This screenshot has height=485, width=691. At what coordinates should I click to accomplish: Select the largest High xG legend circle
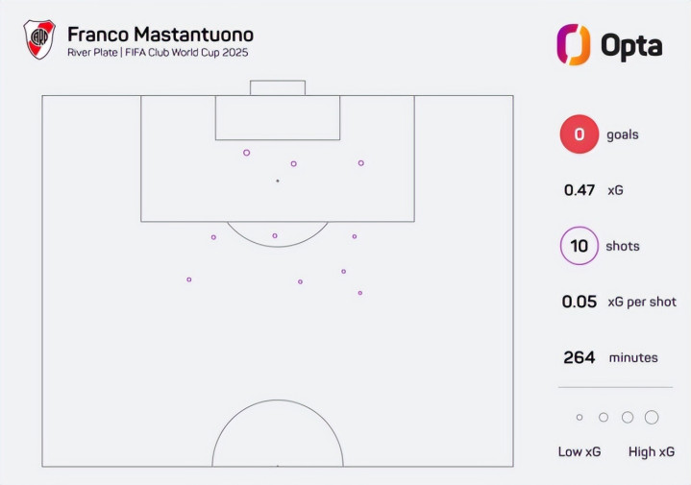652,417
